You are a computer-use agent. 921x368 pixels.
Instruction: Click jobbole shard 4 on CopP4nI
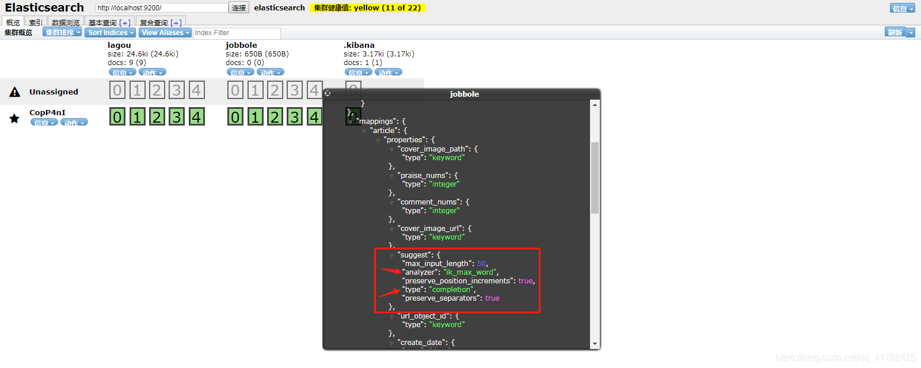click(314, 117)
